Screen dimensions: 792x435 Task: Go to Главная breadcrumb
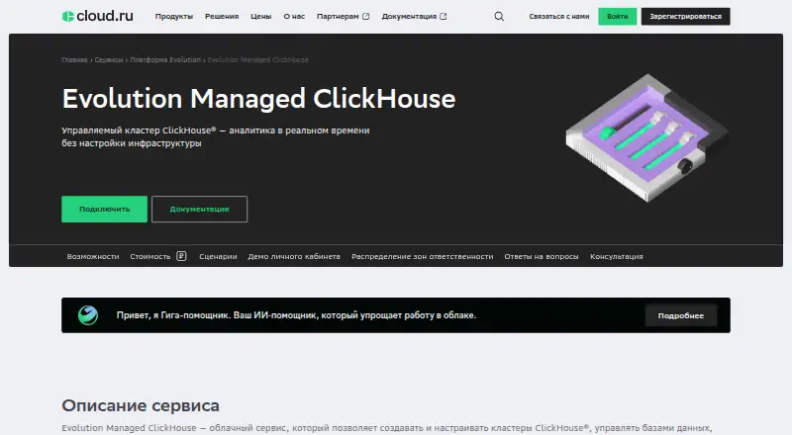[74, 59]
